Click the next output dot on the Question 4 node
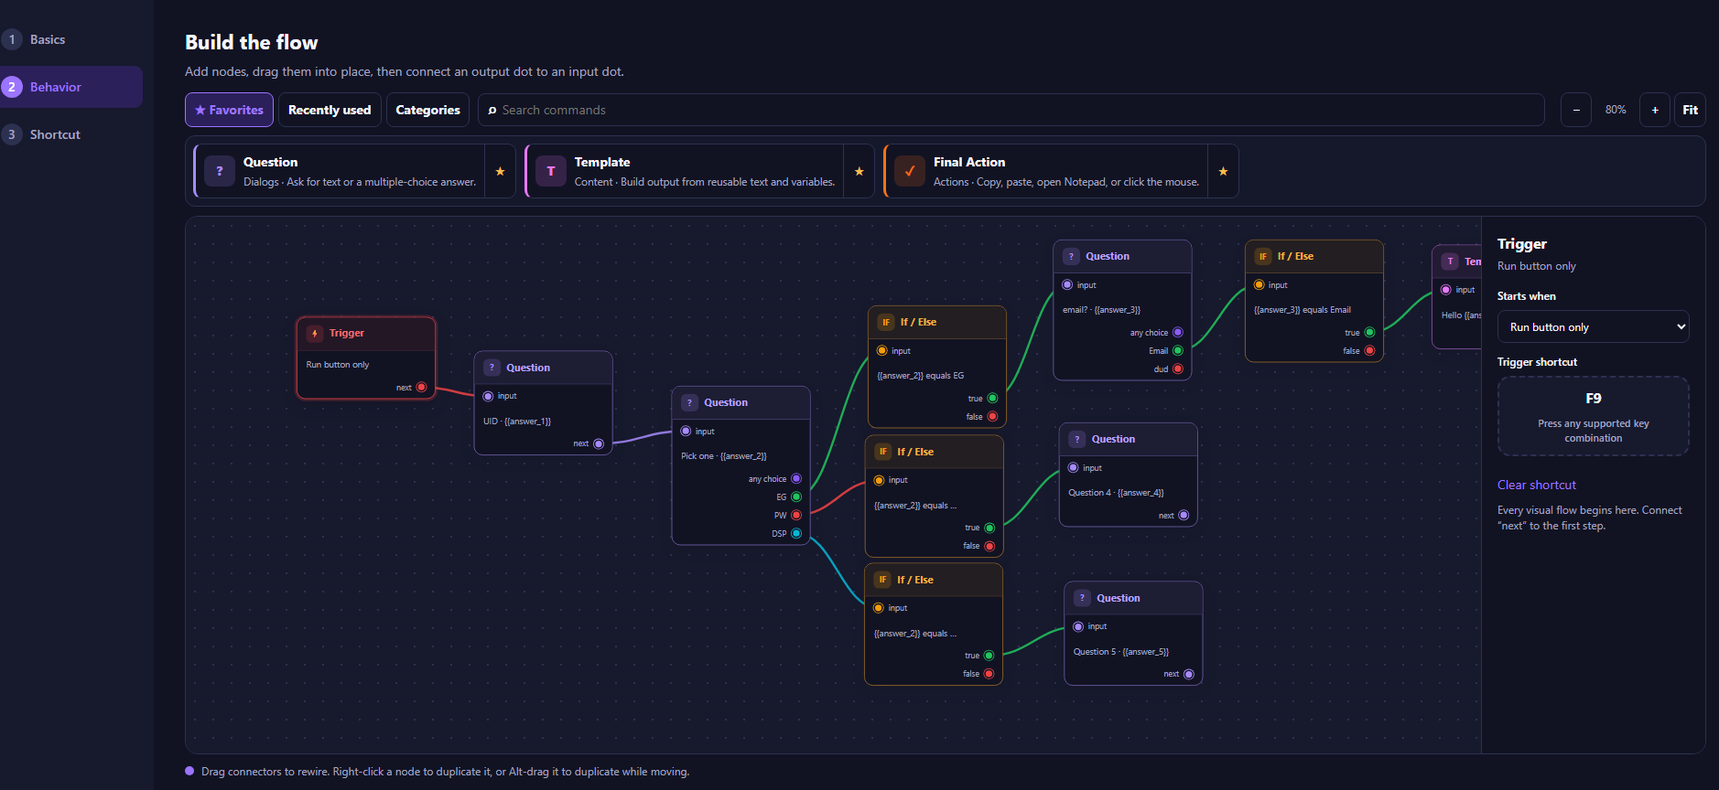The width and height of the screenshot is (1719, 790). [x=1184, y=516]
